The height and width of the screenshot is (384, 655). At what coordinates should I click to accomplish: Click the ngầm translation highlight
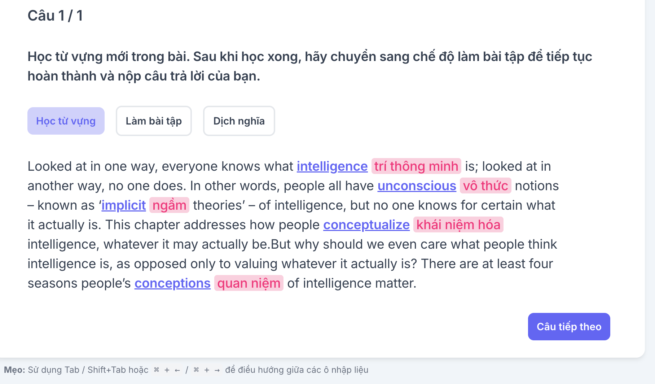point(169,205)
